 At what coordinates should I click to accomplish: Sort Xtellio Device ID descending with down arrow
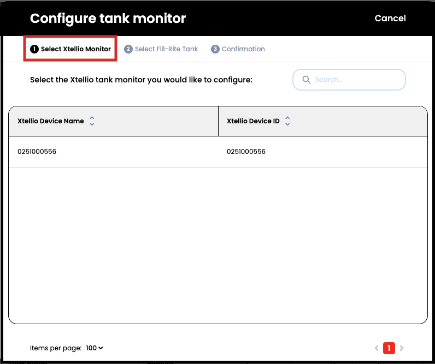coord(287,124)
